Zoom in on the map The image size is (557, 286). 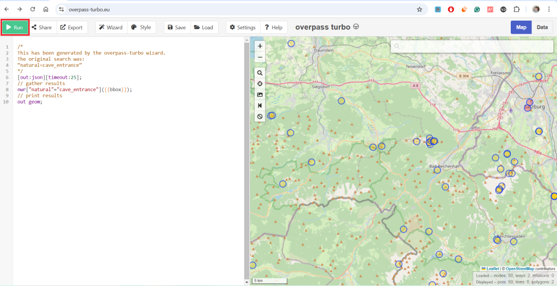coord(259,46)
